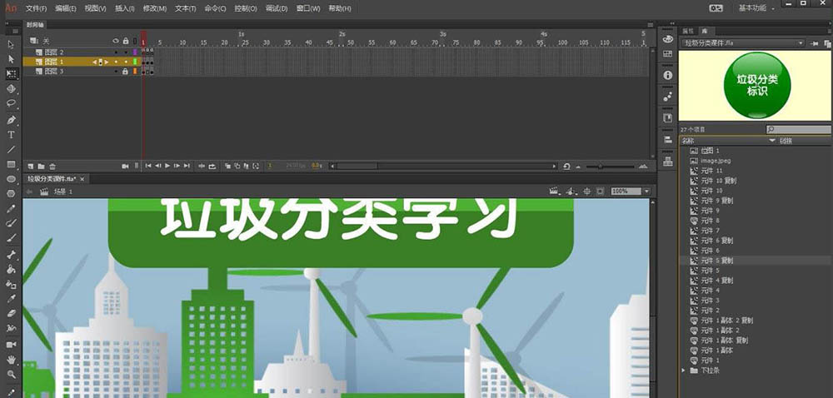The image size is (833, 398).
Task: Select the Bone tool
Action: [11, 255]
